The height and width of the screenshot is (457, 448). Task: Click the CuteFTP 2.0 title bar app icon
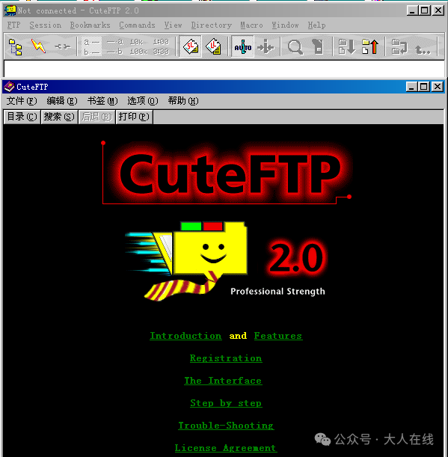tap(10, 10)
